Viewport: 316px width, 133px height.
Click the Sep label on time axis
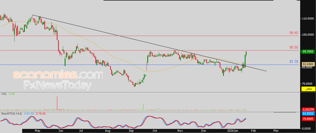pyautogui.click(x=131, y=131)
